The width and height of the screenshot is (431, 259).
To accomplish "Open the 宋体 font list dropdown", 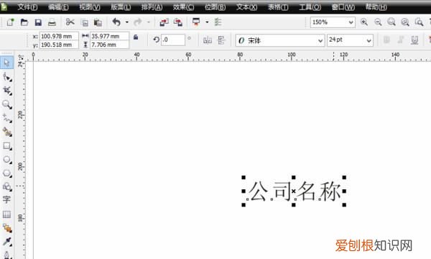I will click(x=320, y=41).
